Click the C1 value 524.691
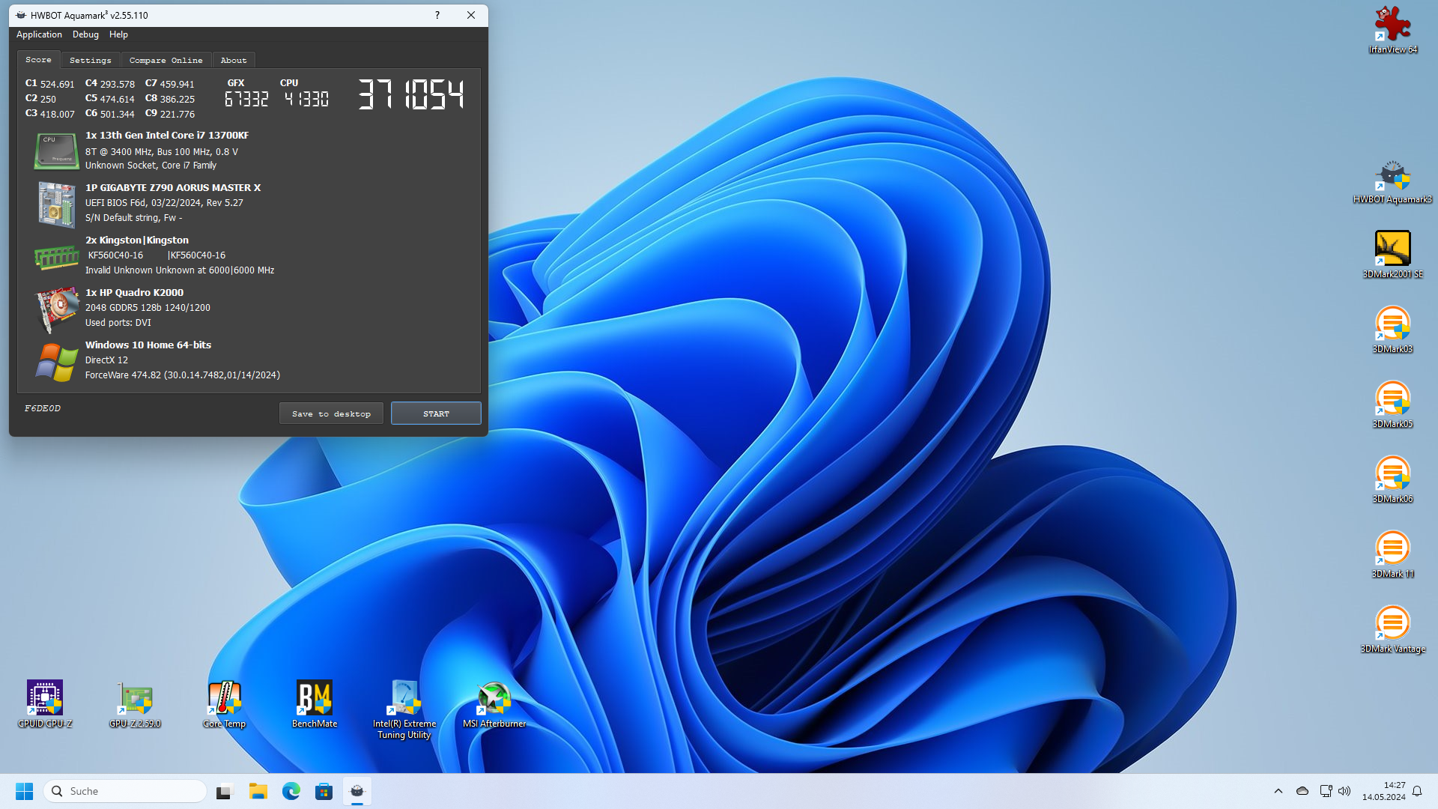 58,84
